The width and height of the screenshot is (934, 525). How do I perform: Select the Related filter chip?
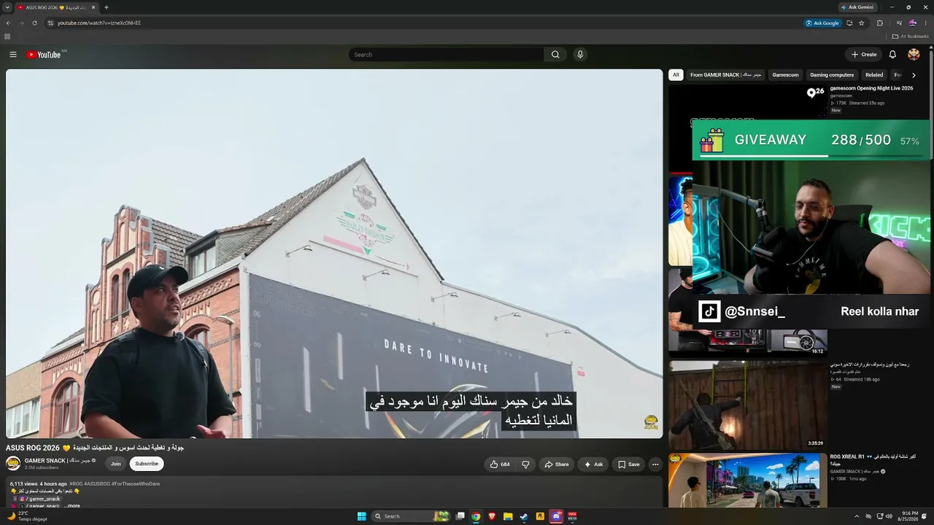coord(874,75)
